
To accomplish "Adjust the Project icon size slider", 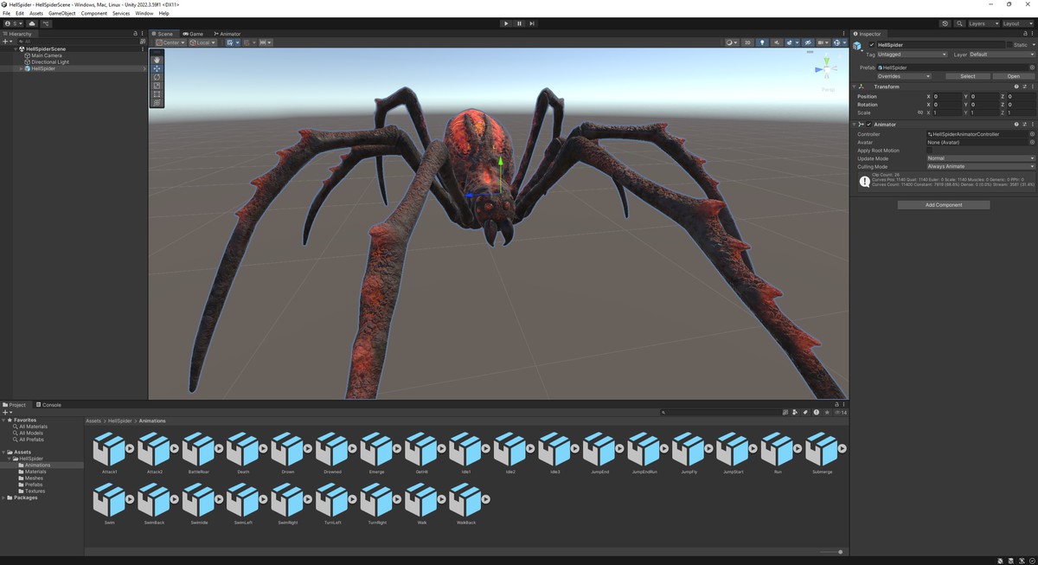I will click(831, 552).
